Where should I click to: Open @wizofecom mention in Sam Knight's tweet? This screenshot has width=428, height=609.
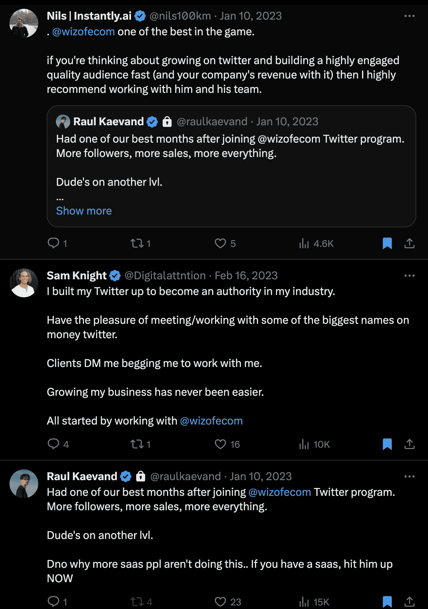[x=211, y=421]
